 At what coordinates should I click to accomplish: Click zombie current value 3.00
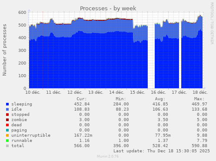click(84, 120)
